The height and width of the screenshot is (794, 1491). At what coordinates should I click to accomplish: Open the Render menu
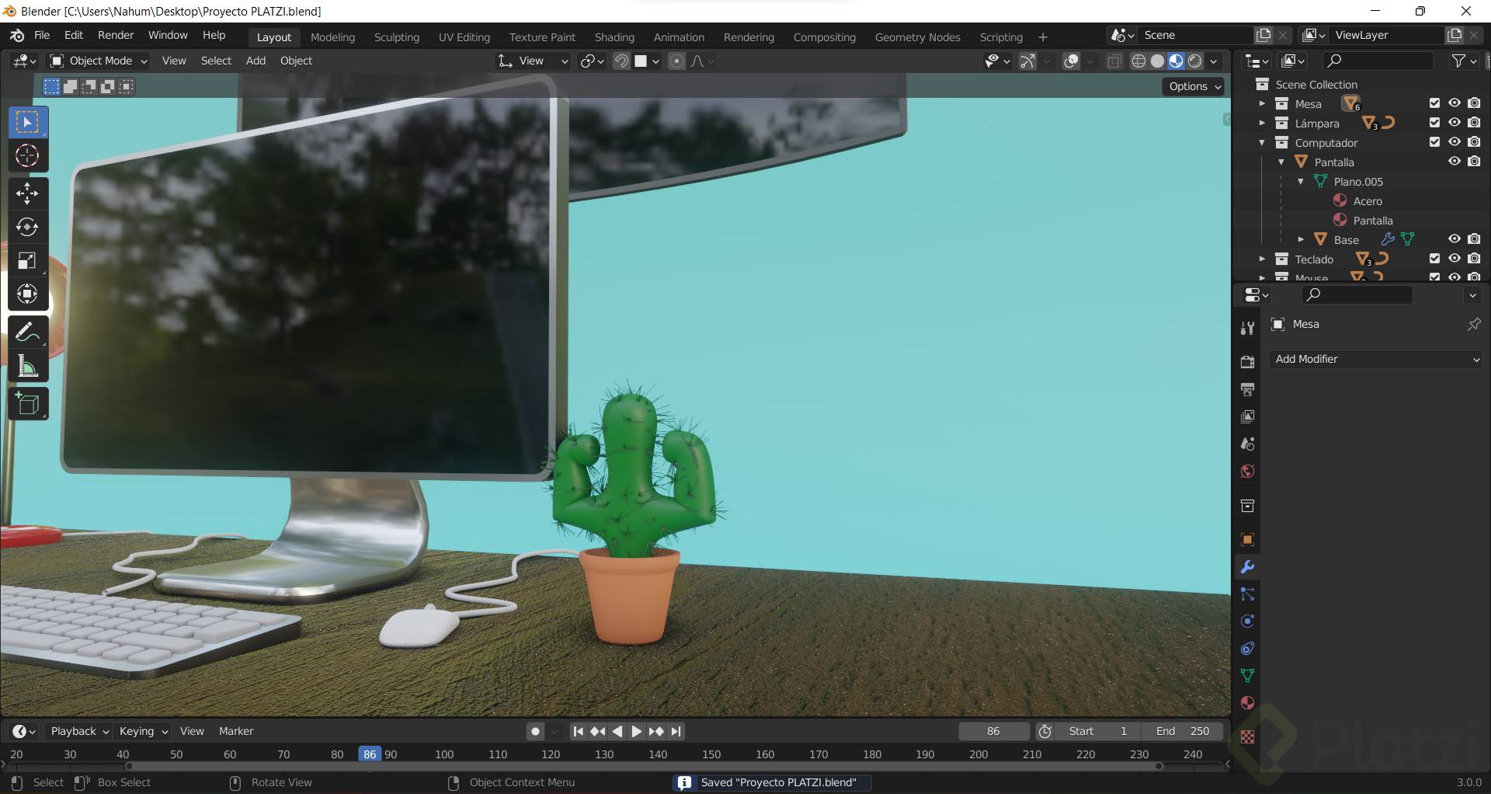point(116,35)
